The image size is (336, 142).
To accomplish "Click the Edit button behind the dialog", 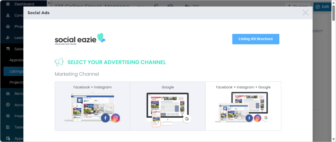I will [322, 7].
